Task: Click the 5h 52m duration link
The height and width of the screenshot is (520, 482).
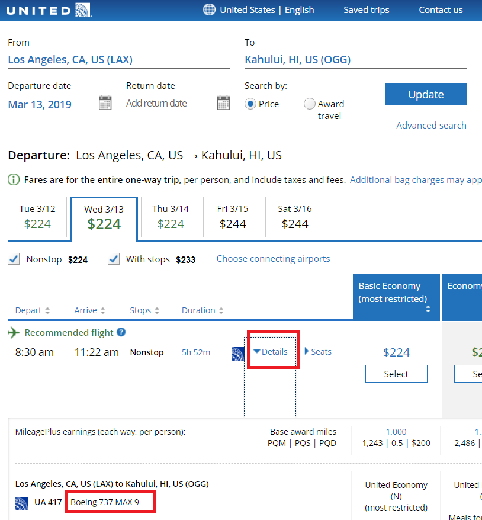Action: point(196,352)
